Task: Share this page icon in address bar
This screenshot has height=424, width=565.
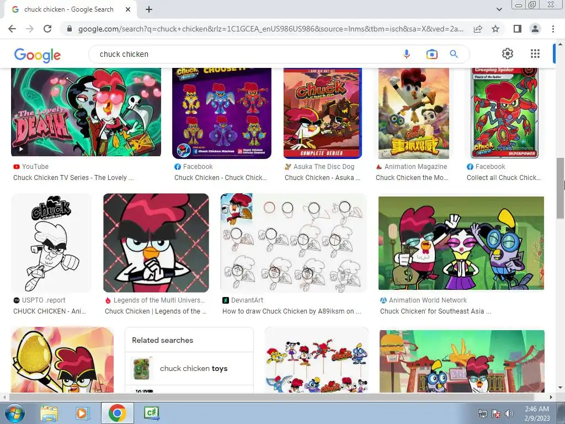Action: 478,29
